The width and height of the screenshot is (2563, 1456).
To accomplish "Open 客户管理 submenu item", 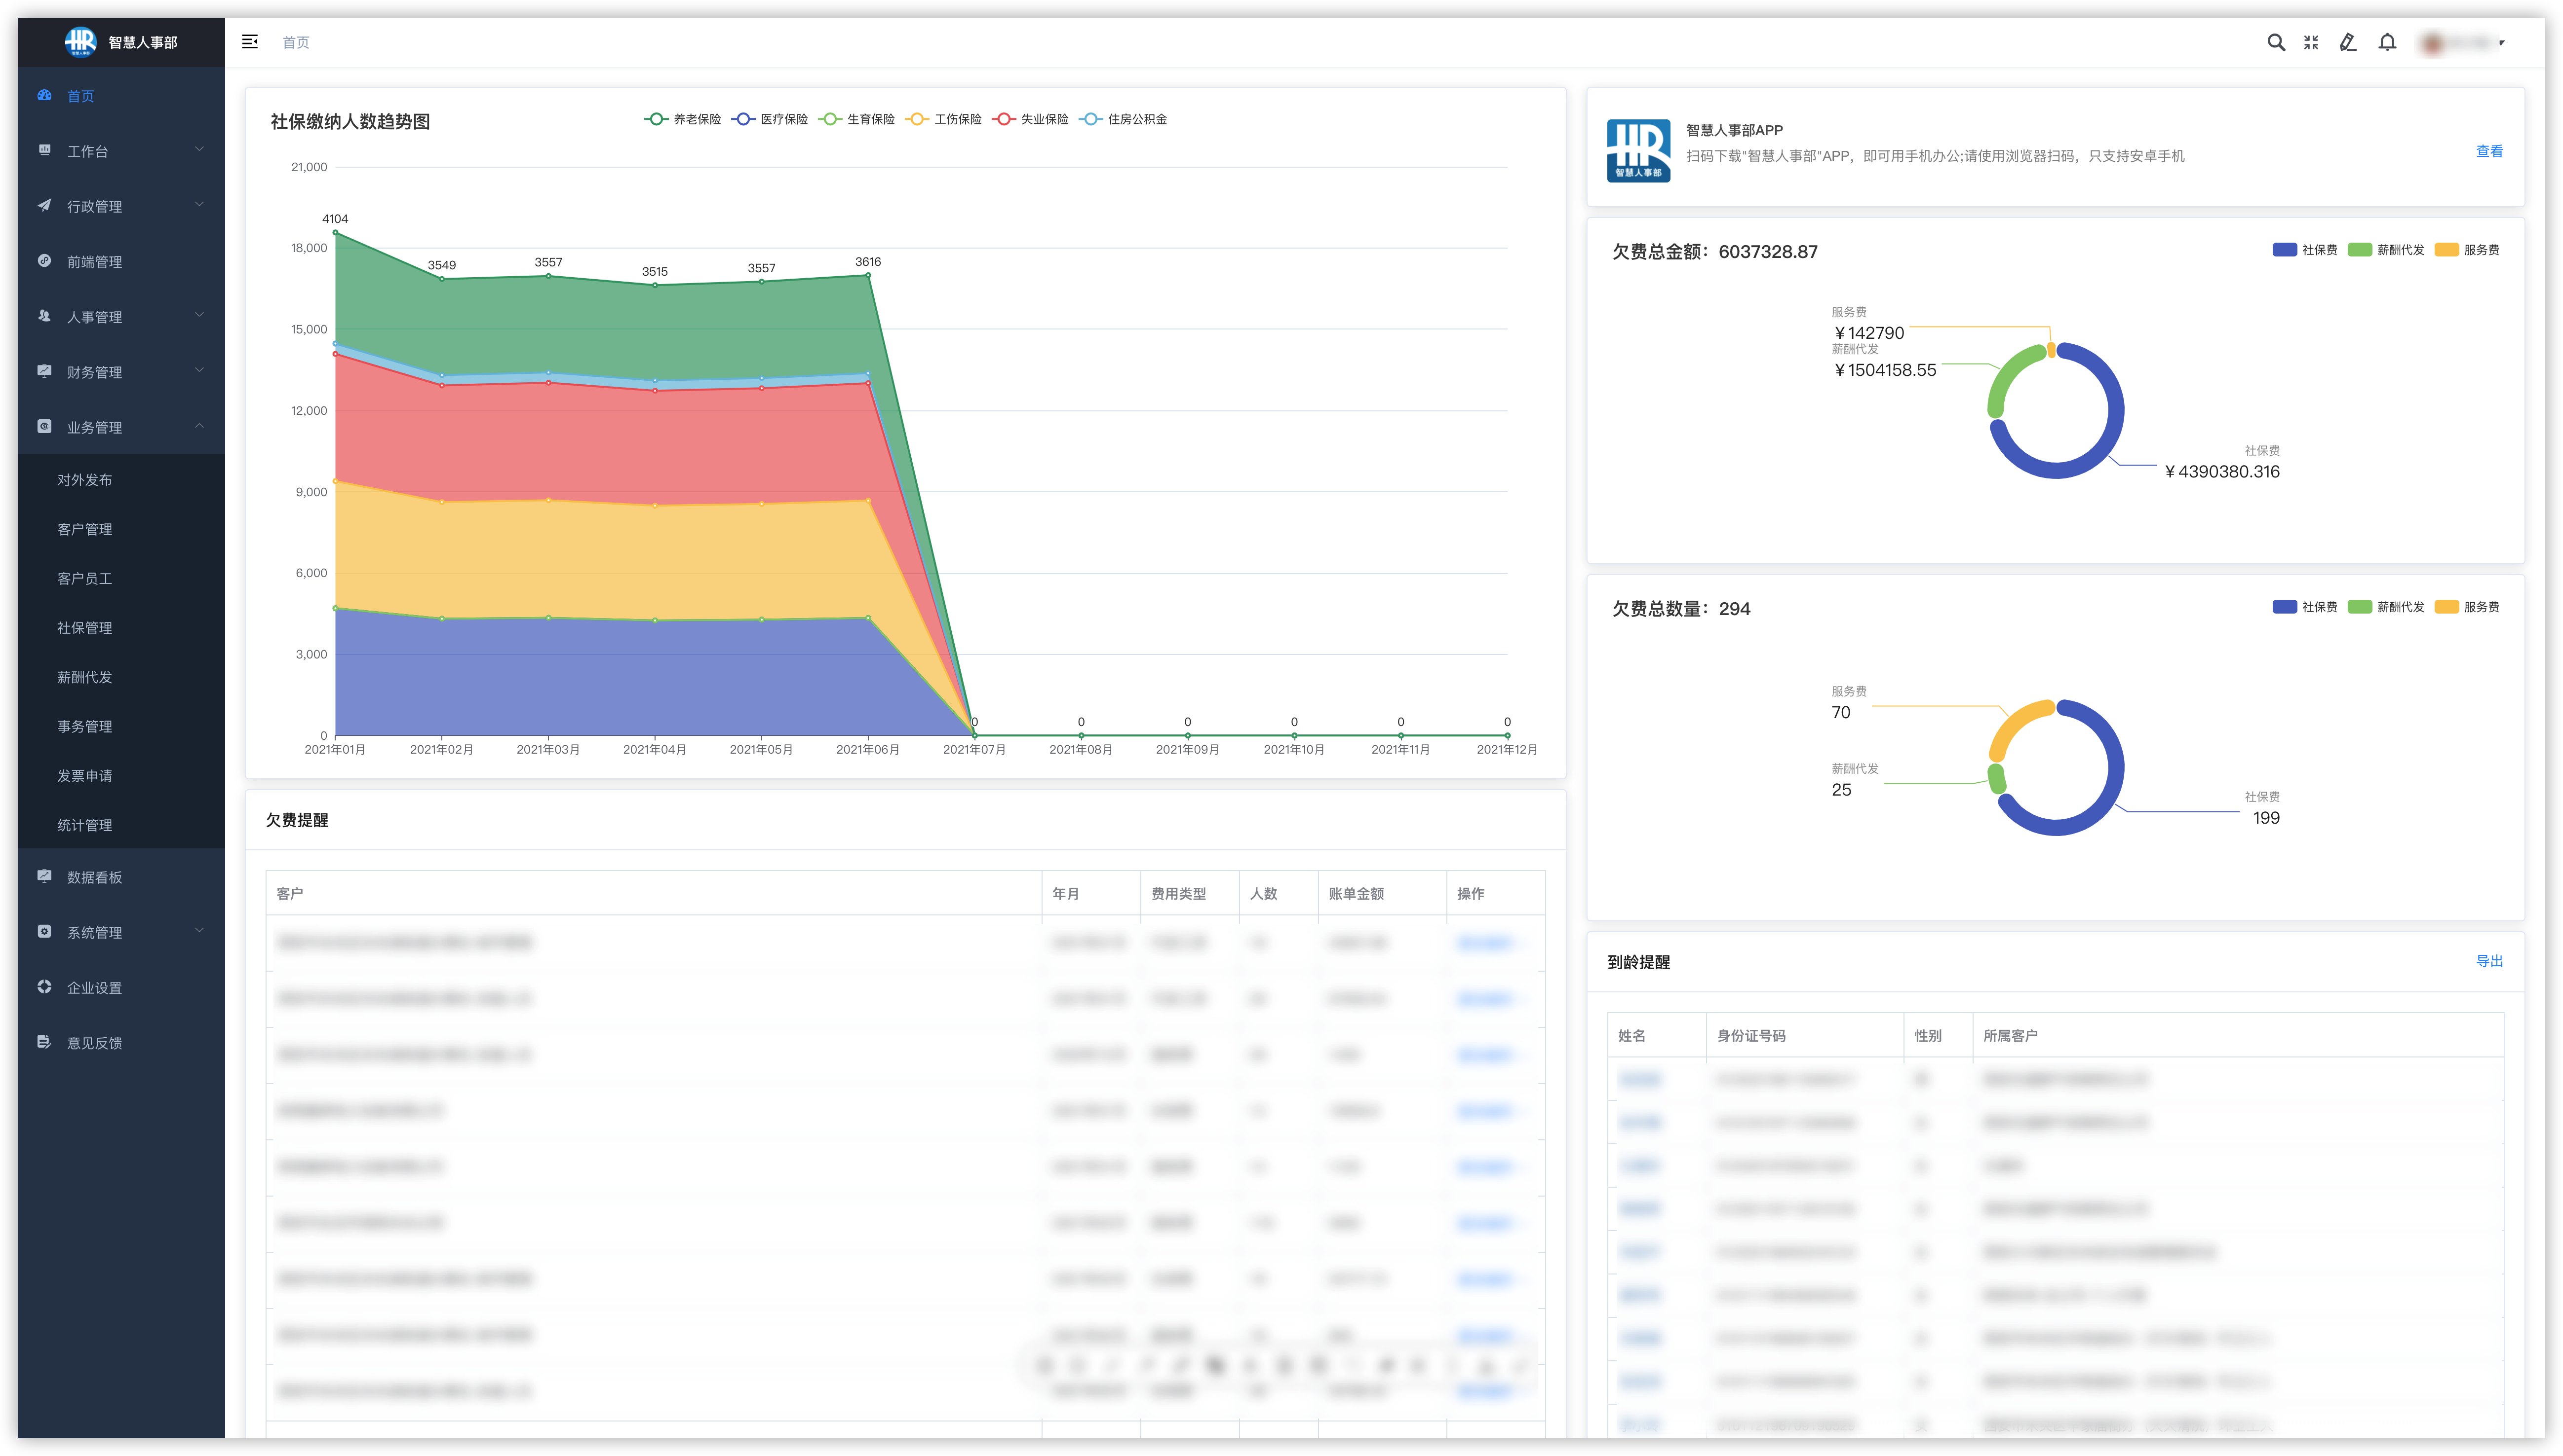I will [x=84, y=529].
